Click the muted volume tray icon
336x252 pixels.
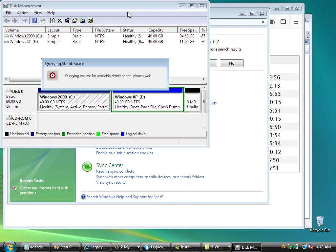[311, 247]
